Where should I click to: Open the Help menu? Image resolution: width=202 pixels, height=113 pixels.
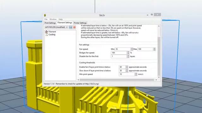(61, 19)
